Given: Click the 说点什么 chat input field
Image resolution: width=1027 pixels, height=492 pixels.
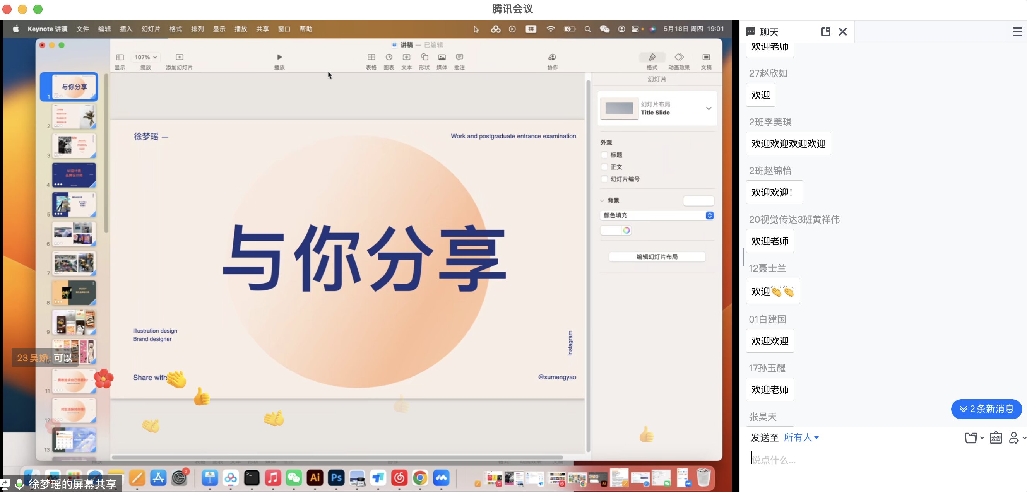Looking at the screenshot, I should (x=882, y=460).
